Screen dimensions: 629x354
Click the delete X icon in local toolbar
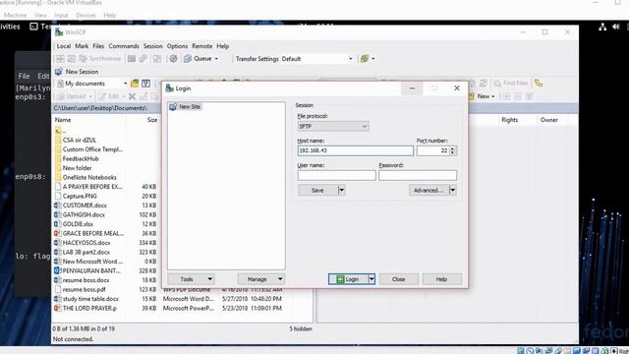pos(132,96)
